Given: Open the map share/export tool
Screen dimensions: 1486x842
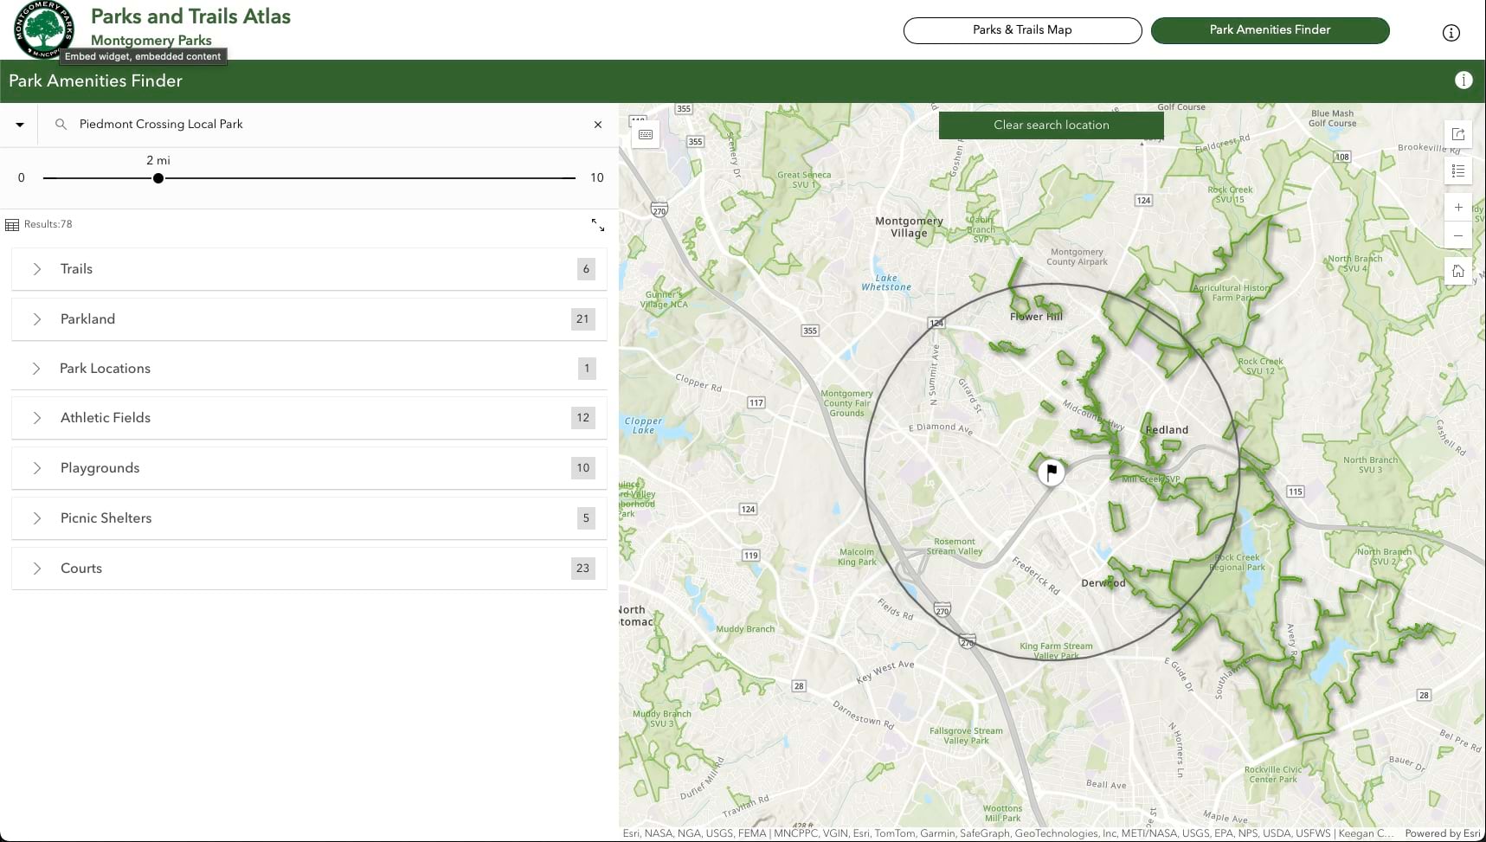Looking at the screenshot, I should [x=1458, y=134].
